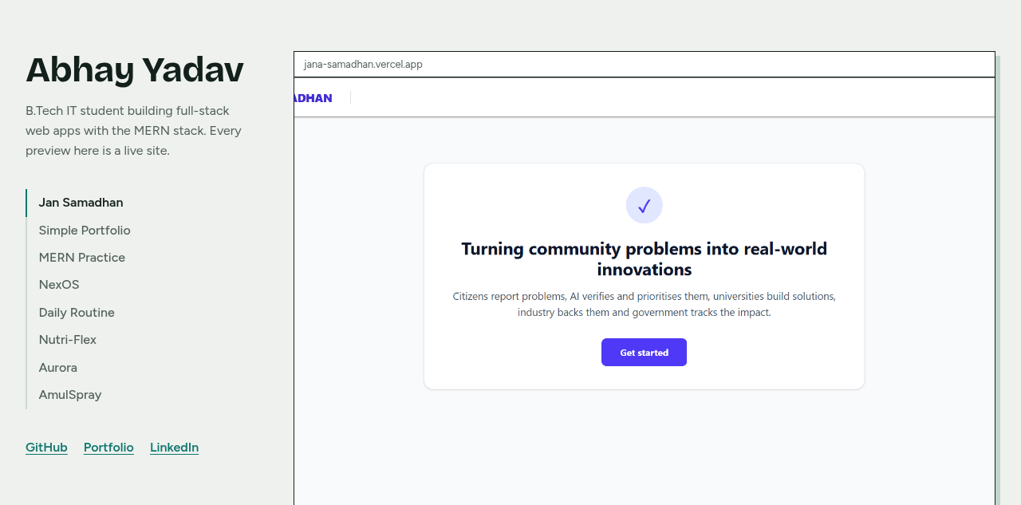Open the LinkedIn link
Image resolution: width=1021 pixels, height=505 pixels.
(174, 448)
